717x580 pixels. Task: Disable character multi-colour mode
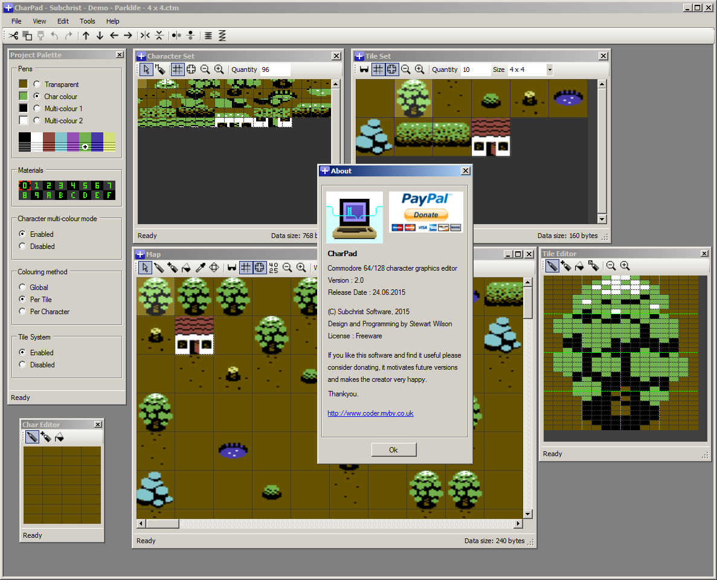tap(22, 246)
